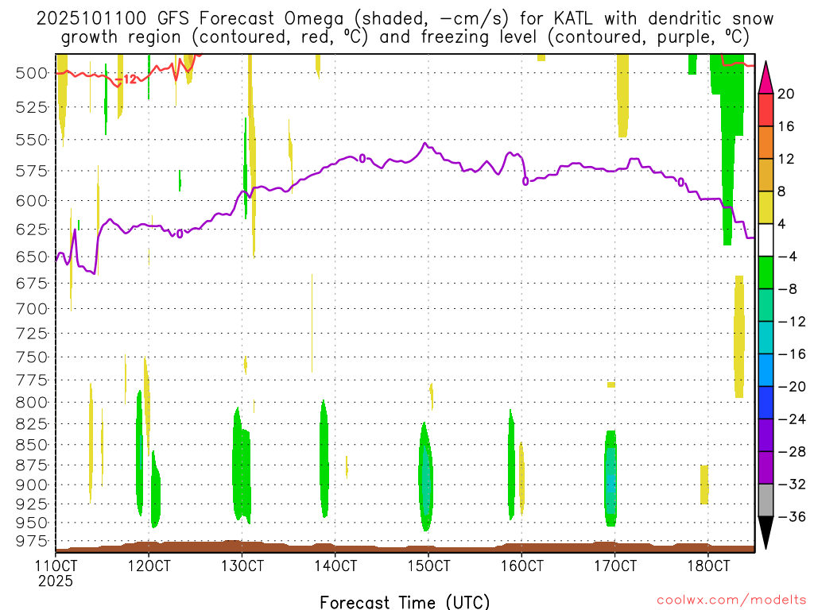This screenshot has width=814, height=610.
Task: Click the colorbar tick label 20
Action: point(786,94)
